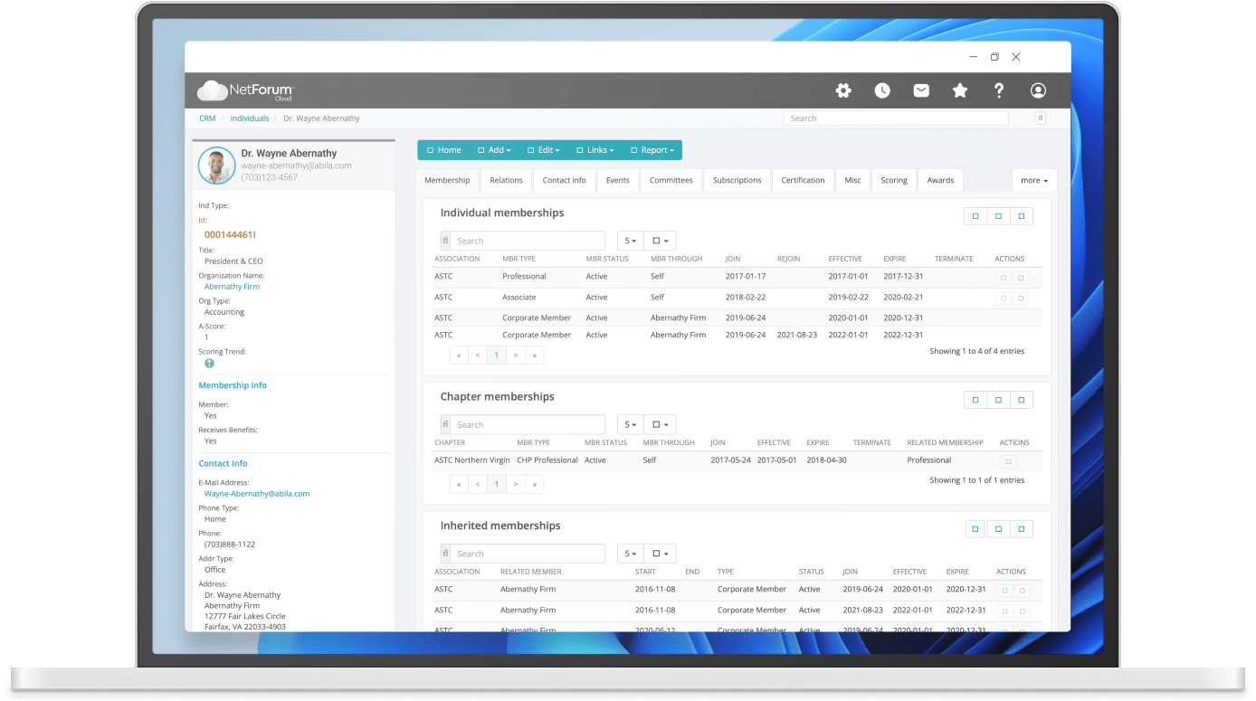Click Dr. Wayne Abernathy's profile photo
The height and width of the screenshot is (701, 1256).
pyautogui.click(x=216, y=166)
